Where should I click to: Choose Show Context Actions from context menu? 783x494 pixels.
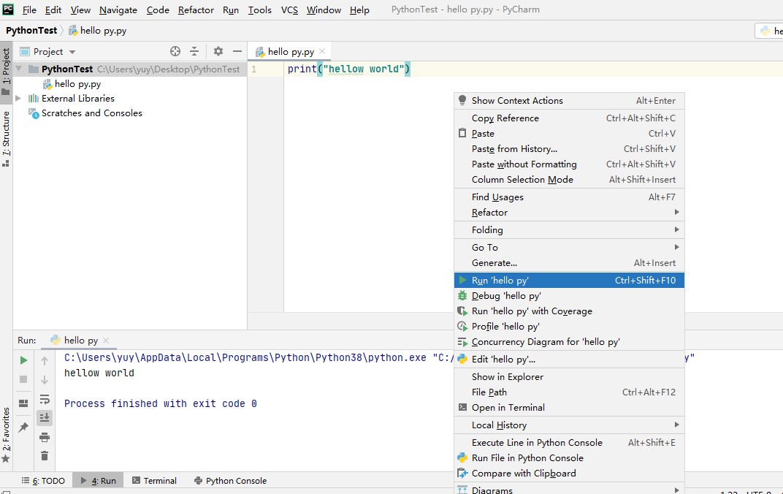coord(569,100)
